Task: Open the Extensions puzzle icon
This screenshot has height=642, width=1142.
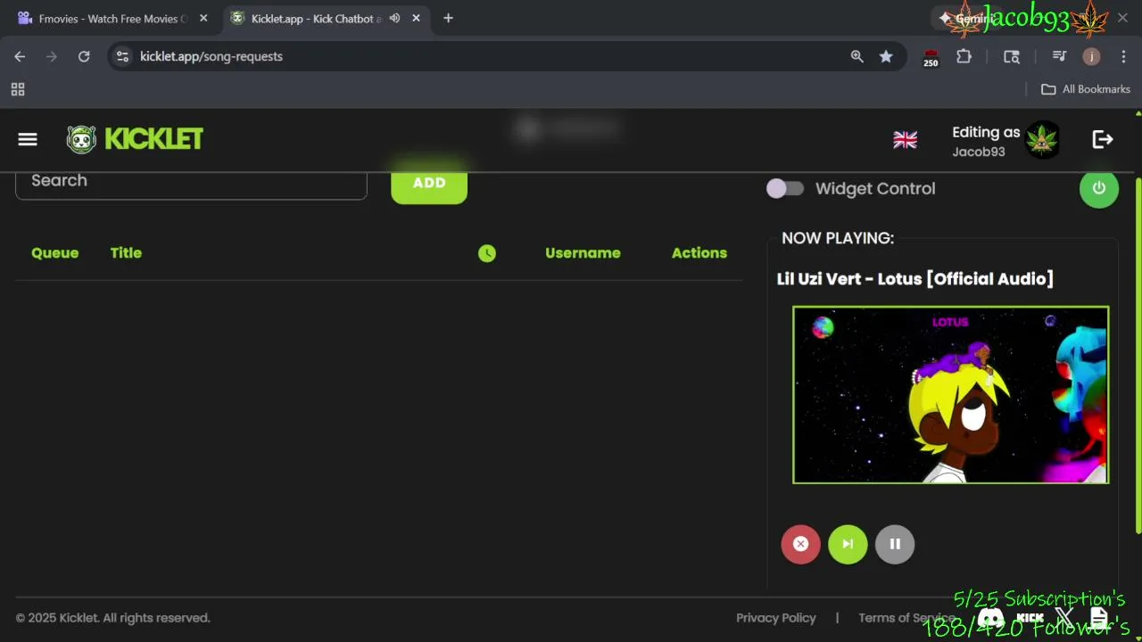Action: 964,56
